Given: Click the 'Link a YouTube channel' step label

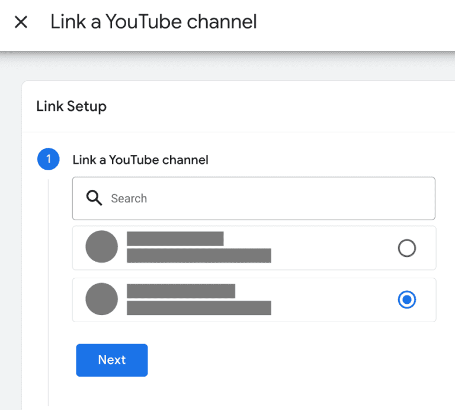Looking at the screenshot, I should (x=140, y=160).
